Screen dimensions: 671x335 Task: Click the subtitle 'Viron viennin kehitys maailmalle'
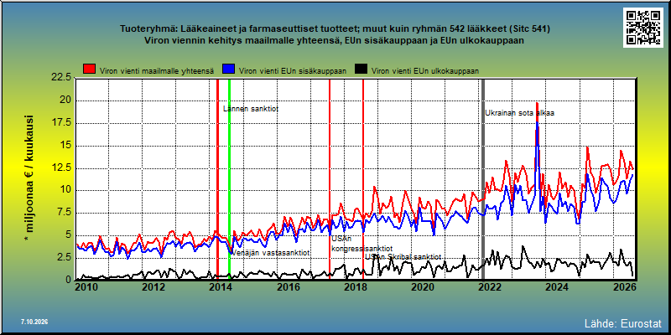point(335,40)
